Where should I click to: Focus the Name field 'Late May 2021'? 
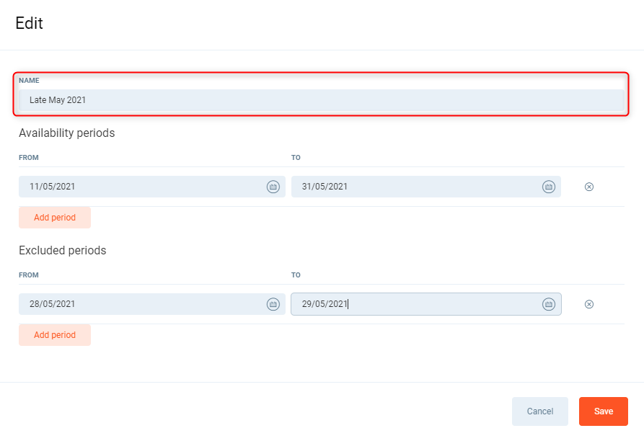[321, 100]
